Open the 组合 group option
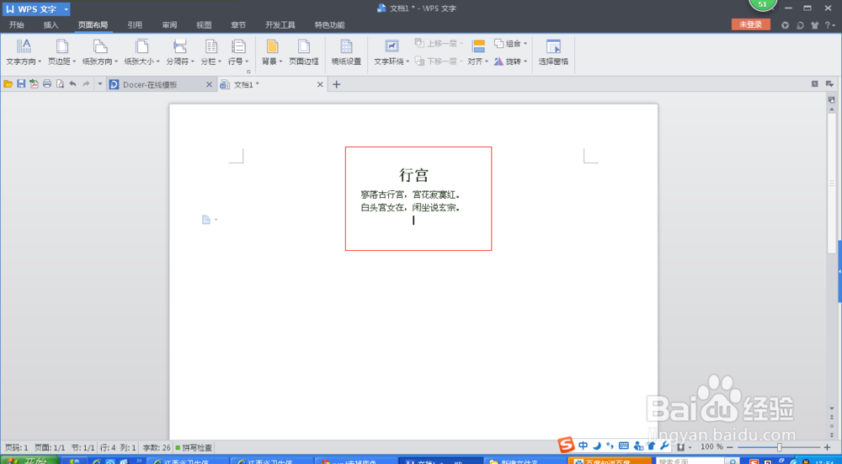This screenshot has height=464, width=842. pyautogui.click(x=511, y=44)
